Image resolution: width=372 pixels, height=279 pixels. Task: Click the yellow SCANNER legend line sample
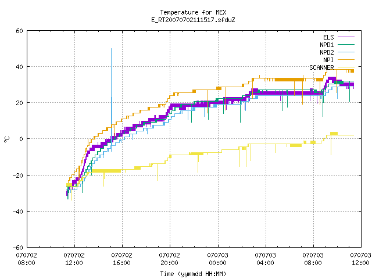[x=346, y=67]
